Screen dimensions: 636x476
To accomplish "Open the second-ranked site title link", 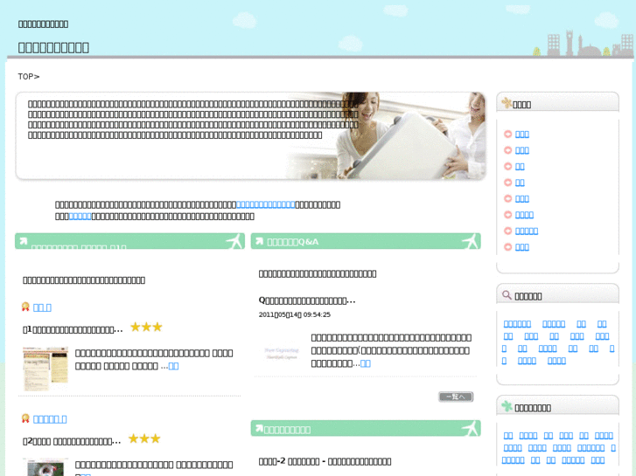I will [50, 419].
